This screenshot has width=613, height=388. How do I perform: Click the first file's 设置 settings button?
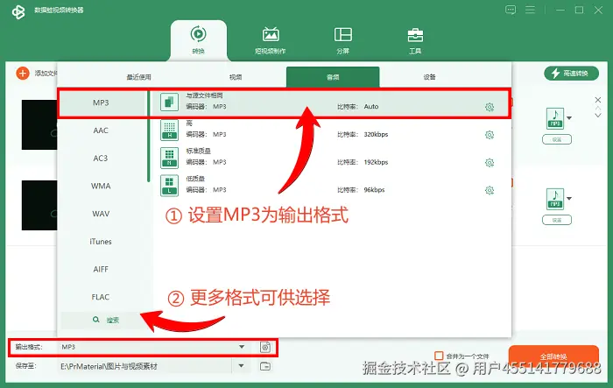(x=557, y=139)
